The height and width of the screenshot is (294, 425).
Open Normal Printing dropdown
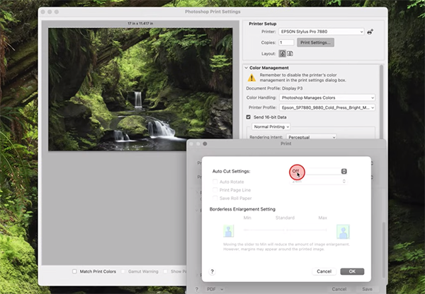(271, 127)
